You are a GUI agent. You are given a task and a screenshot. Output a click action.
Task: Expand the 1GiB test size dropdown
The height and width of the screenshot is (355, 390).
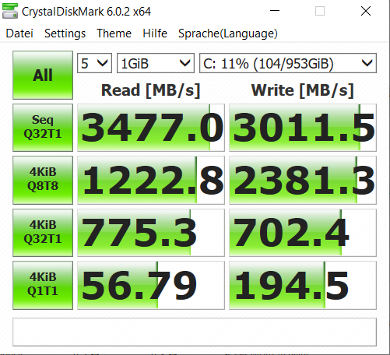click(x=156, y=63)
